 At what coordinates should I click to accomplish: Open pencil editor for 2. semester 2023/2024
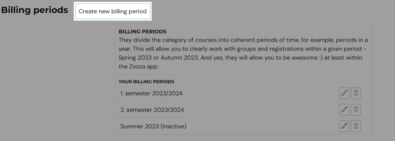344,109
